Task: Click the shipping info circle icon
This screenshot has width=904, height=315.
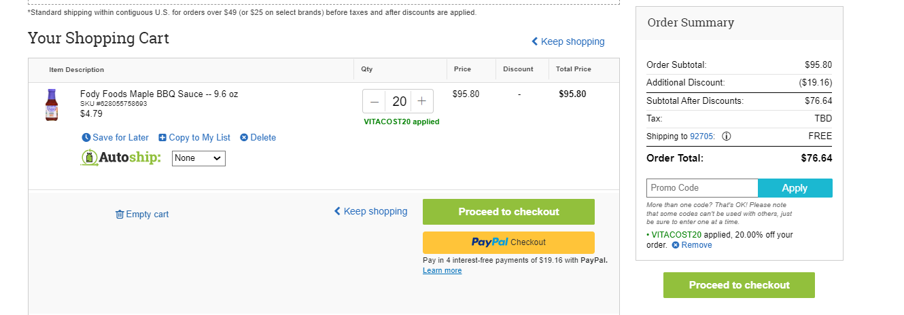Action: pyautogui.click(x=726, y=136)
